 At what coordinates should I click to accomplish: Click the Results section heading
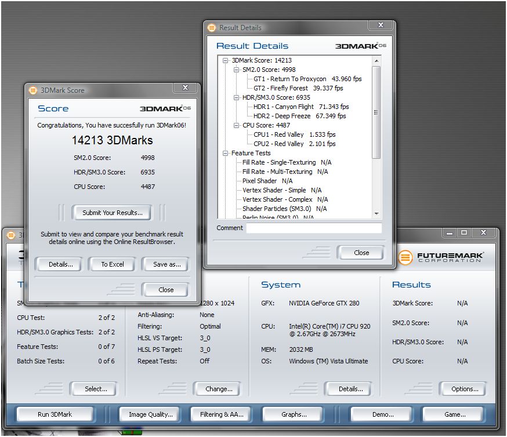pyautogui.click(x=411, y=285)
